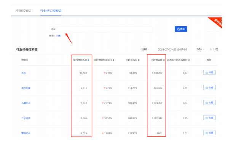Click the 下载 download icon
Viewport: 233px width, 141px height.
[211, 49]
